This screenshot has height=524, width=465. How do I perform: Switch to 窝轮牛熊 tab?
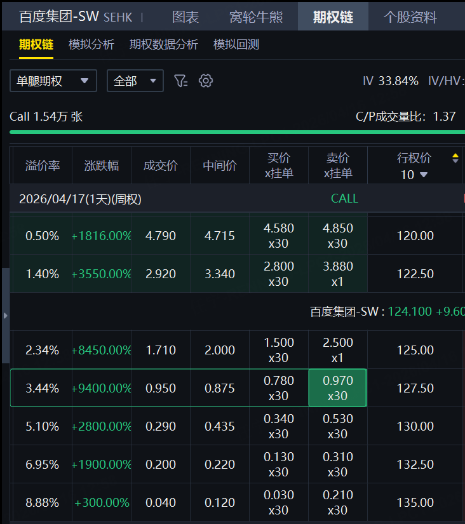click(256, 17)
